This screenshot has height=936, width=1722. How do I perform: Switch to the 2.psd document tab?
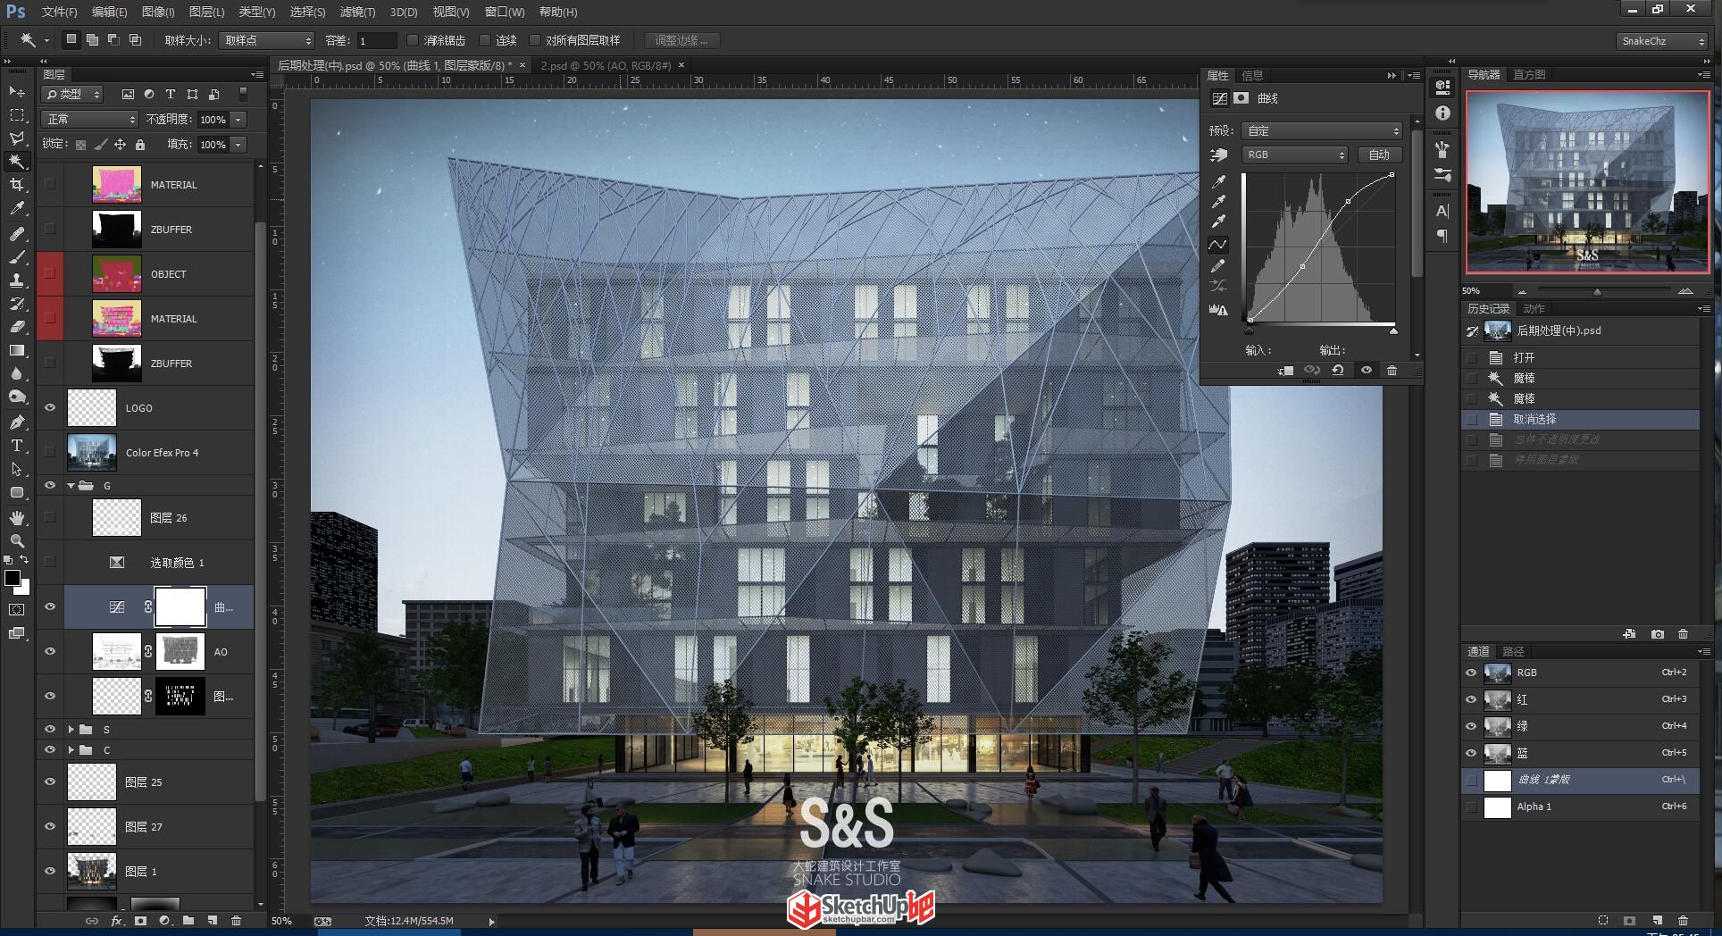(x=606, y=65)
